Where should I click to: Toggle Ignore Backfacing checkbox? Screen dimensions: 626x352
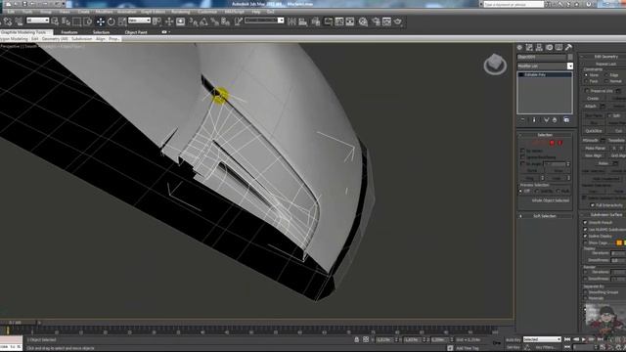click(x=522, y=157)
